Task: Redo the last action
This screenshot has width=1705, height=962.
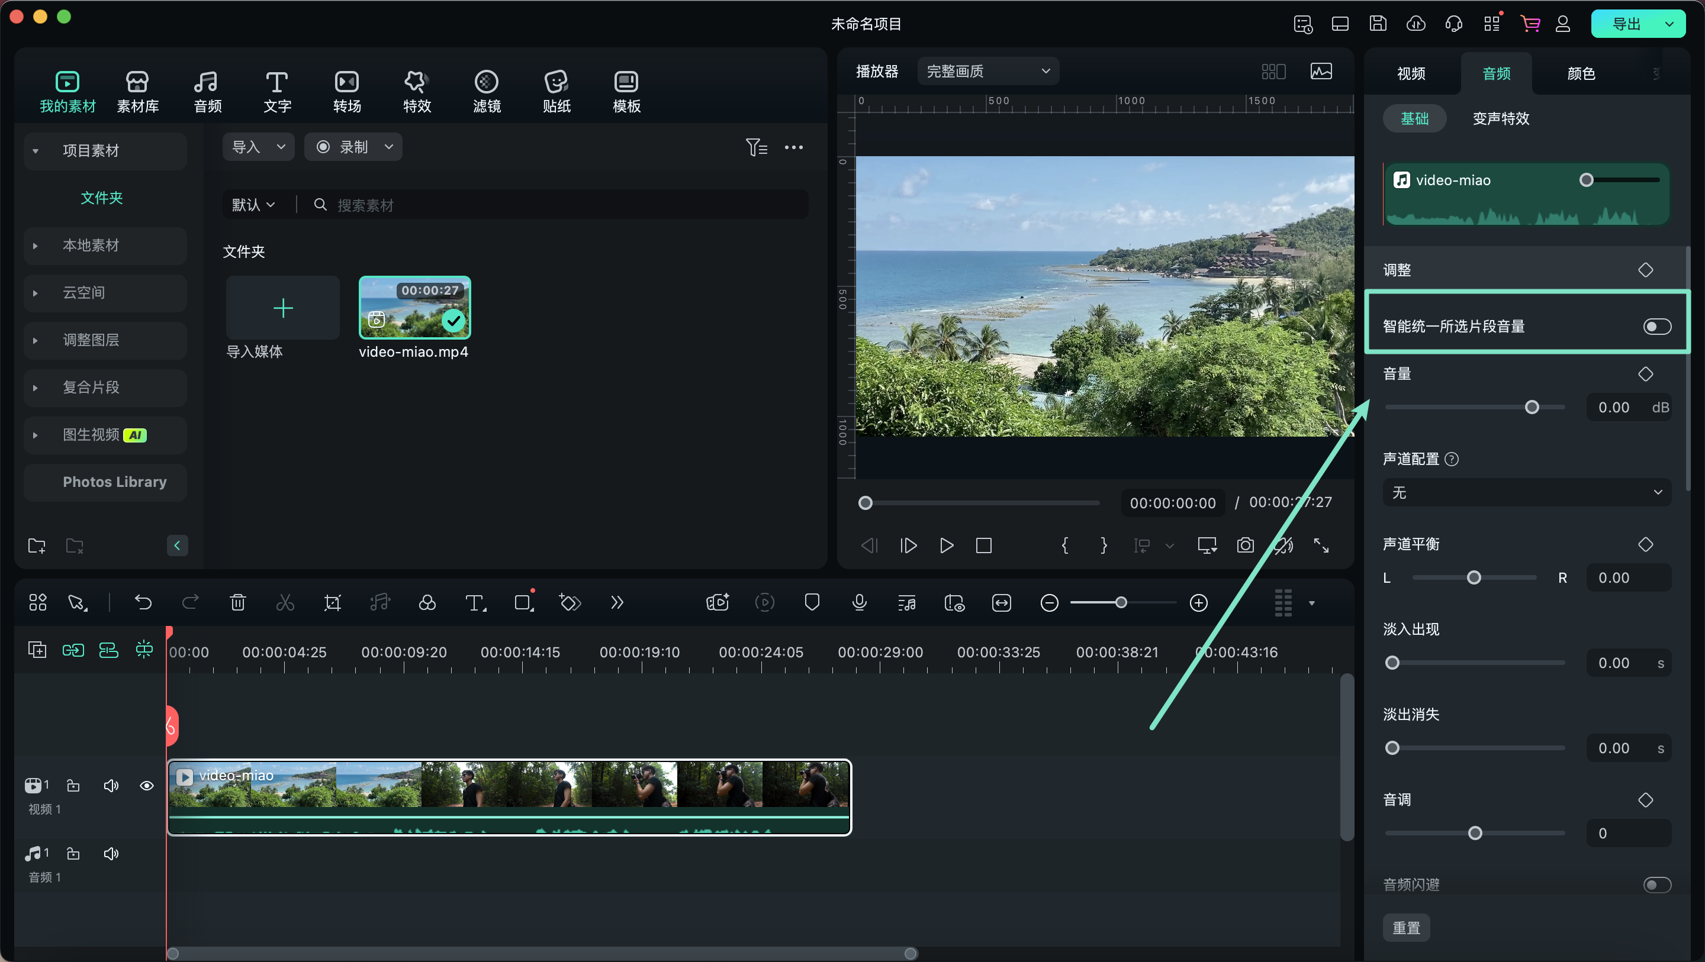Action: 191,603
